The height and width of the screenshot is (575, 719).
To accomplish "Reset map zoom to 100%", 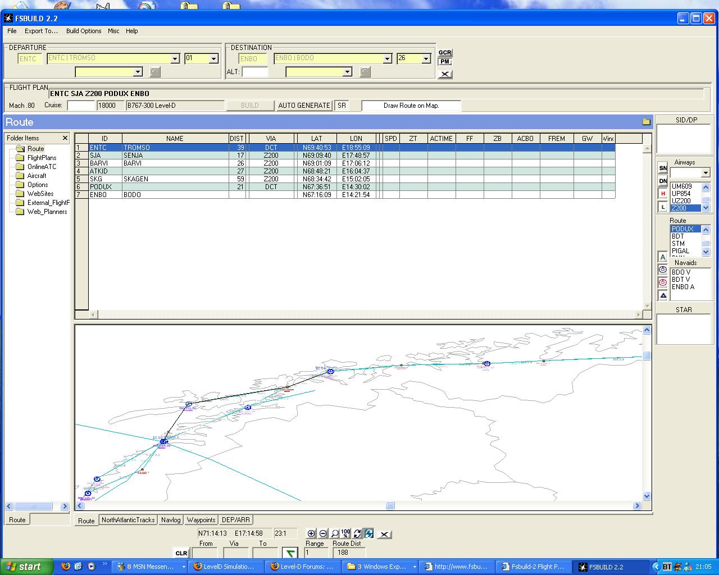I will pyautogui.click(x=346, y=533).
